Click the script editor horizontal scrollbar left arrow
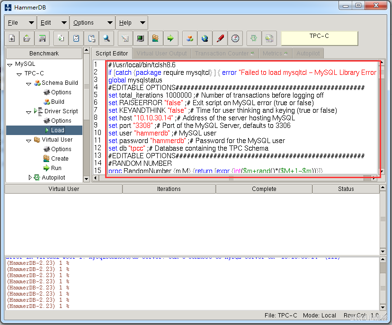Image resolution: width=392 pixels, height=325 pixels. click(x=95, y=178)
